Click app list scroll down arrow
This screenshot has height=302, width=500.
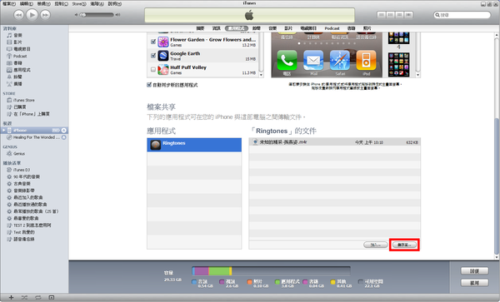(261, 75)
